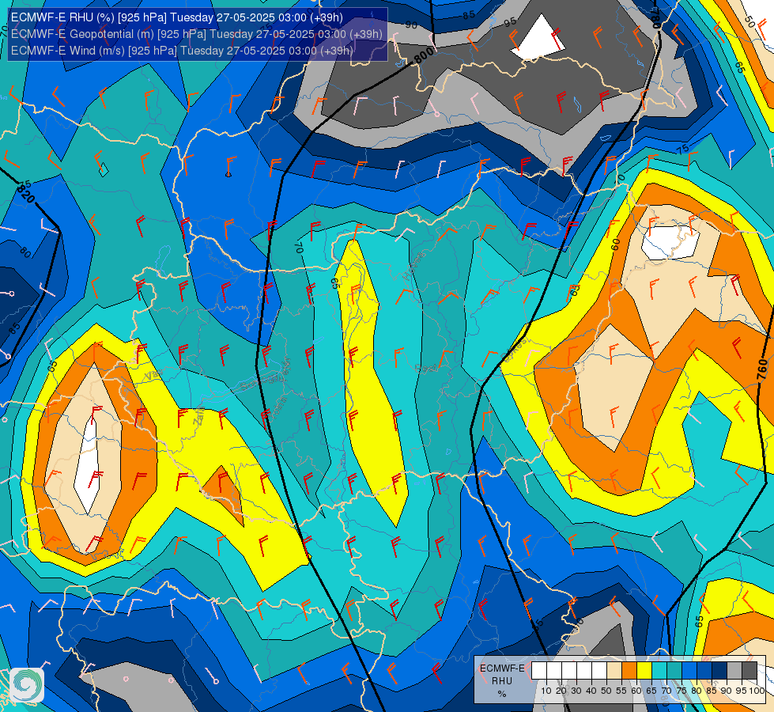Click the 'Zala' region label on the map
This screenshot has height=712, width=774.
[x=199, y=418]
